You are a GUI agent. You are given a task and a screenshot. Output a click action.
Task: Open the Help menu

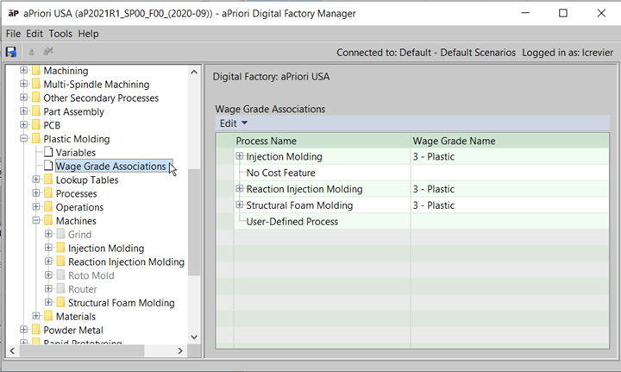point(88,34)
